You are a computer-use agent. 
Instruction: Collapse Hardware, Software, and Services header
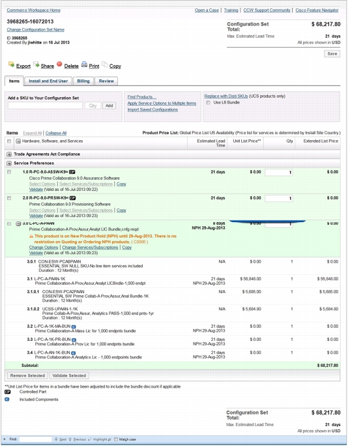point(18,141)
